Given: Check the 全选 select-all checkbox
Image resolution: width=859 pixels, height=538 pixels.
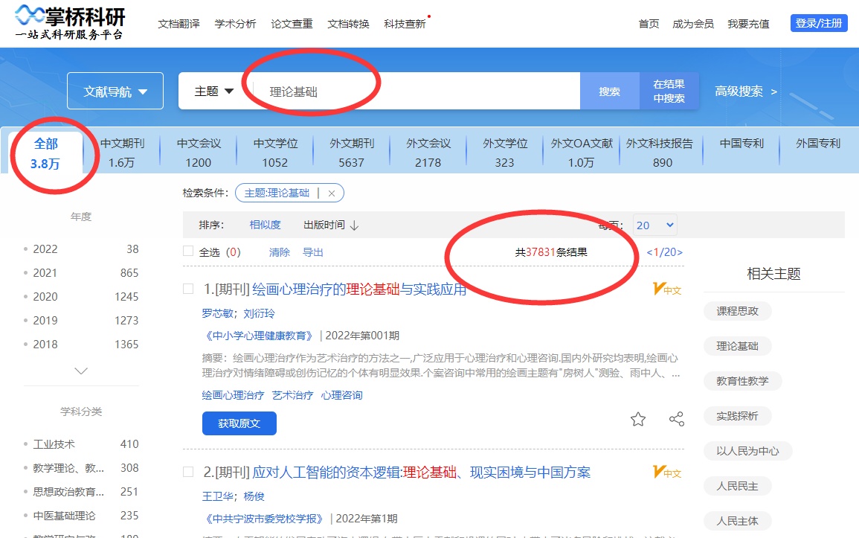Looking at the screenshot, I should (x=188, y=252).
